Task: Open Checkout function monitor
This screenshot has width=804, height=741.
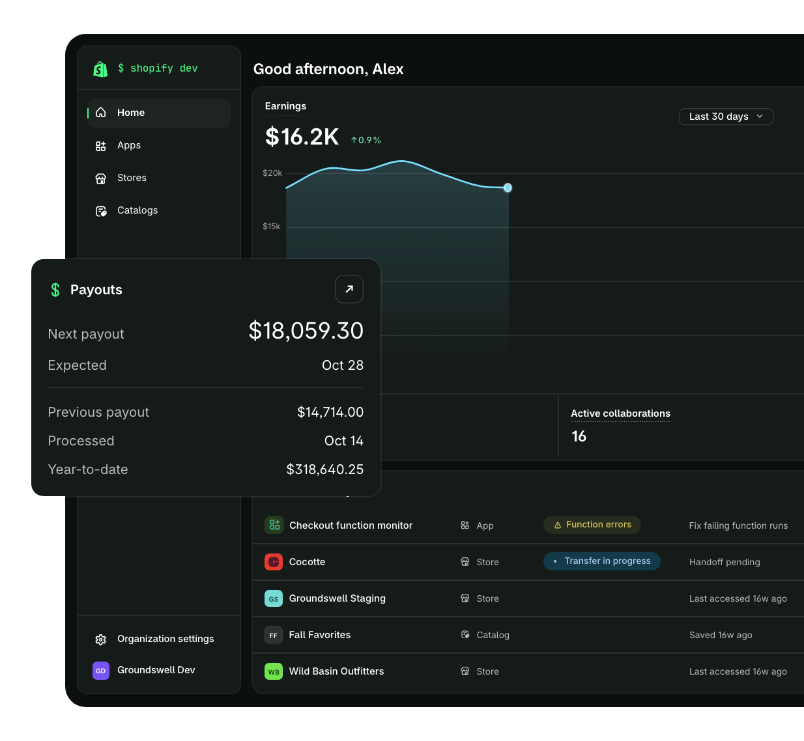Action: click(x=351, y=525)
